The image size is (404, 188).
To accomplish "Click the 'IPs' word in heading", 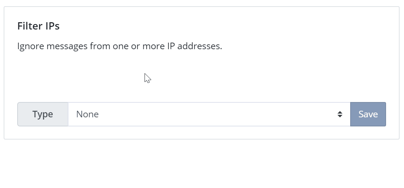I will tap(52, 26).
